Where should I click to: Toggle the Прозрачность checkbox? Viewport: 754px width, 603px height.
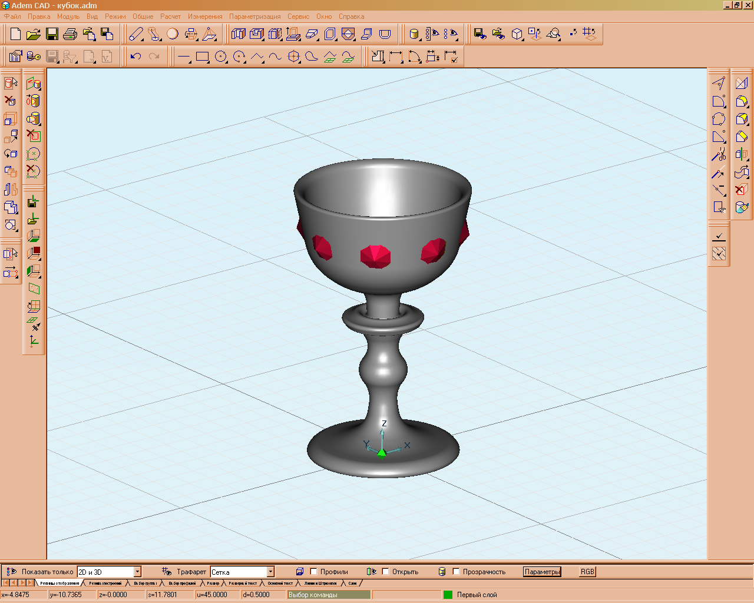[456, 571]
